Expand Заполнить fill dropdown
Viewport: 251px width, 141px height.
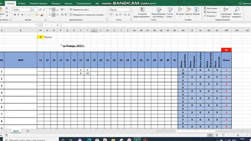tap(217, 12)
